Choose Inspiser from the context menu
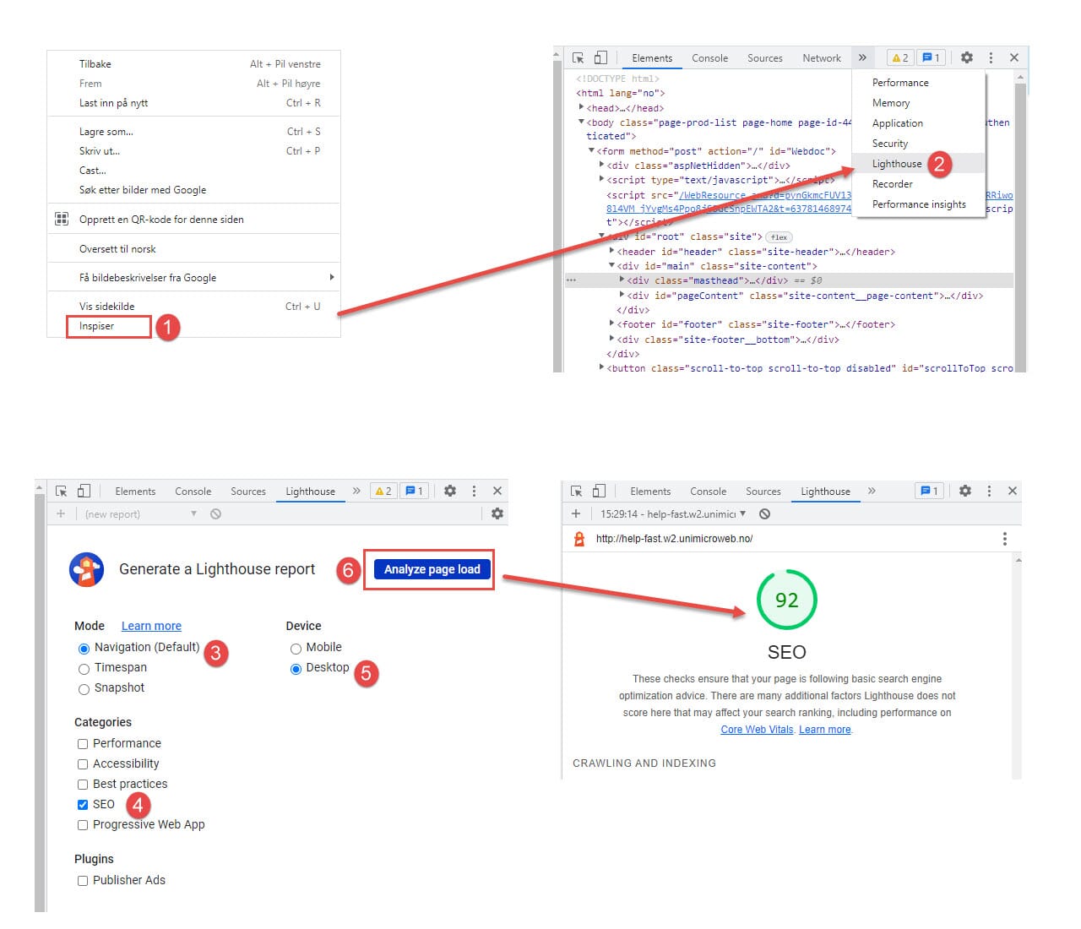The width and height of the screenshot is (1081, 929). (96, 326)
